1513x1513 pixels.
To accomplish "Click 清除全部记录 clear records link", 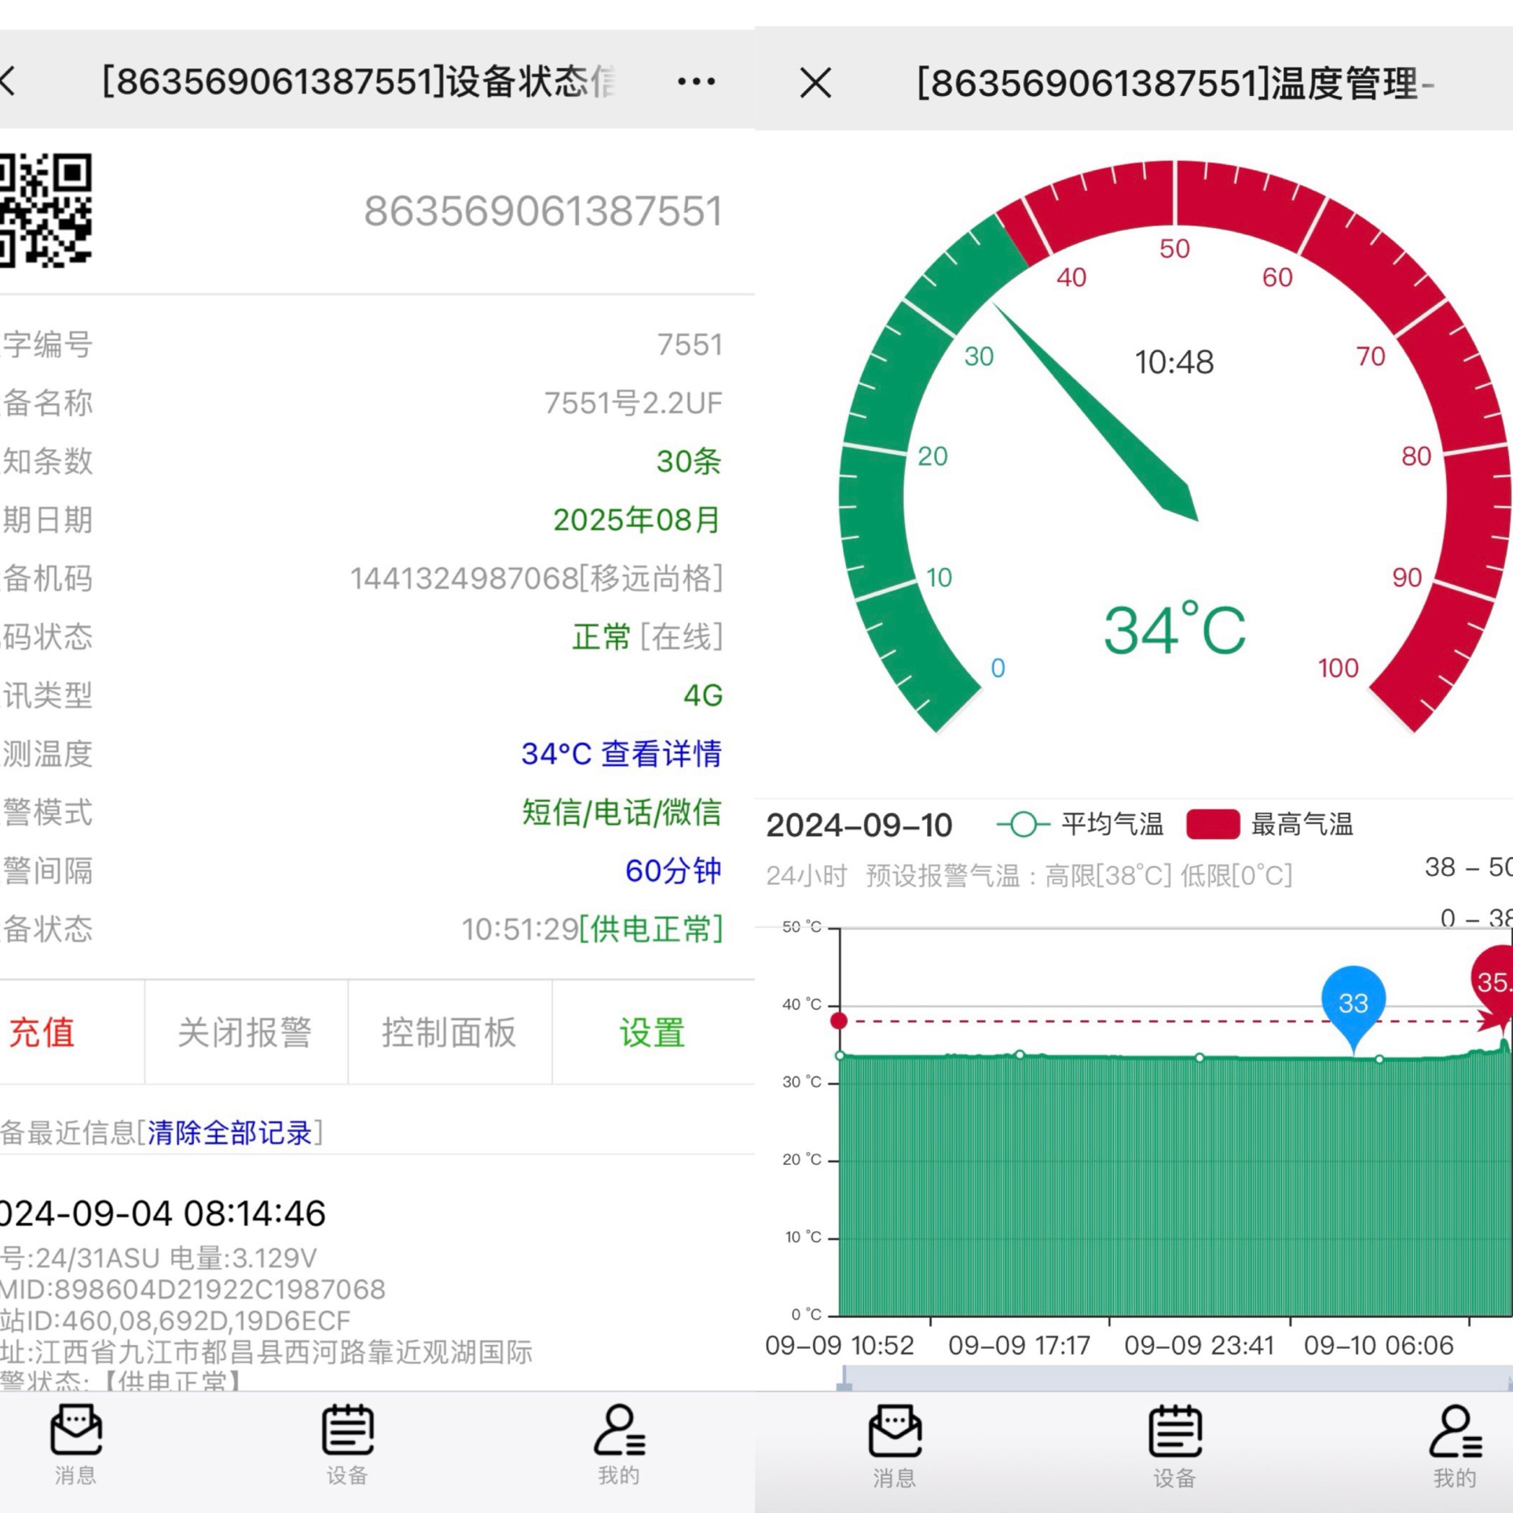I will (230, 1132).
